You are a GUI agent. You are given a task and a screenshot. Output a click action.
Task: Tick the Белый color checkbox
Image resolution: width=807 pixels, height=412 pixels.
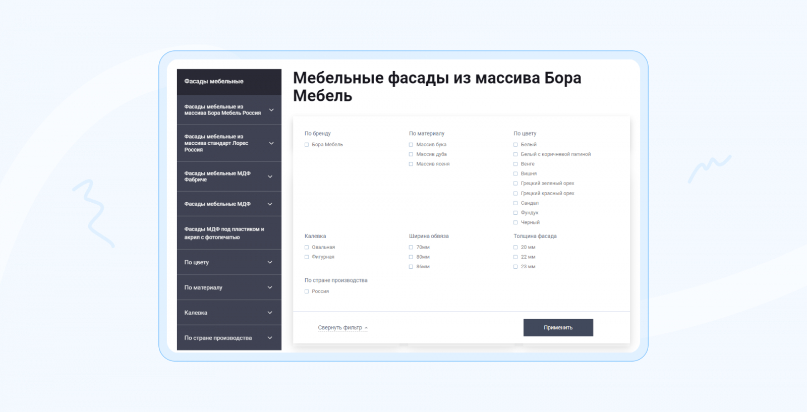pyautogui.click(x=515, y=145)
